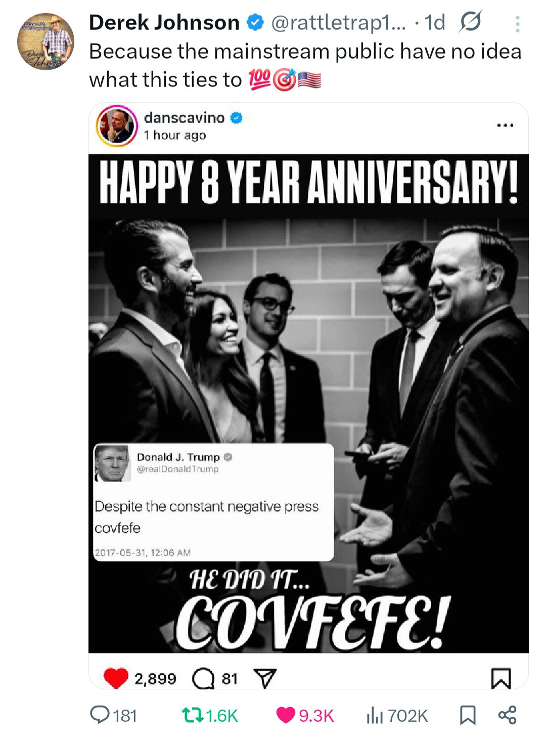Open the danscavino username link
The width and height of the screenshot is (546, 740).
pos(184,118)
